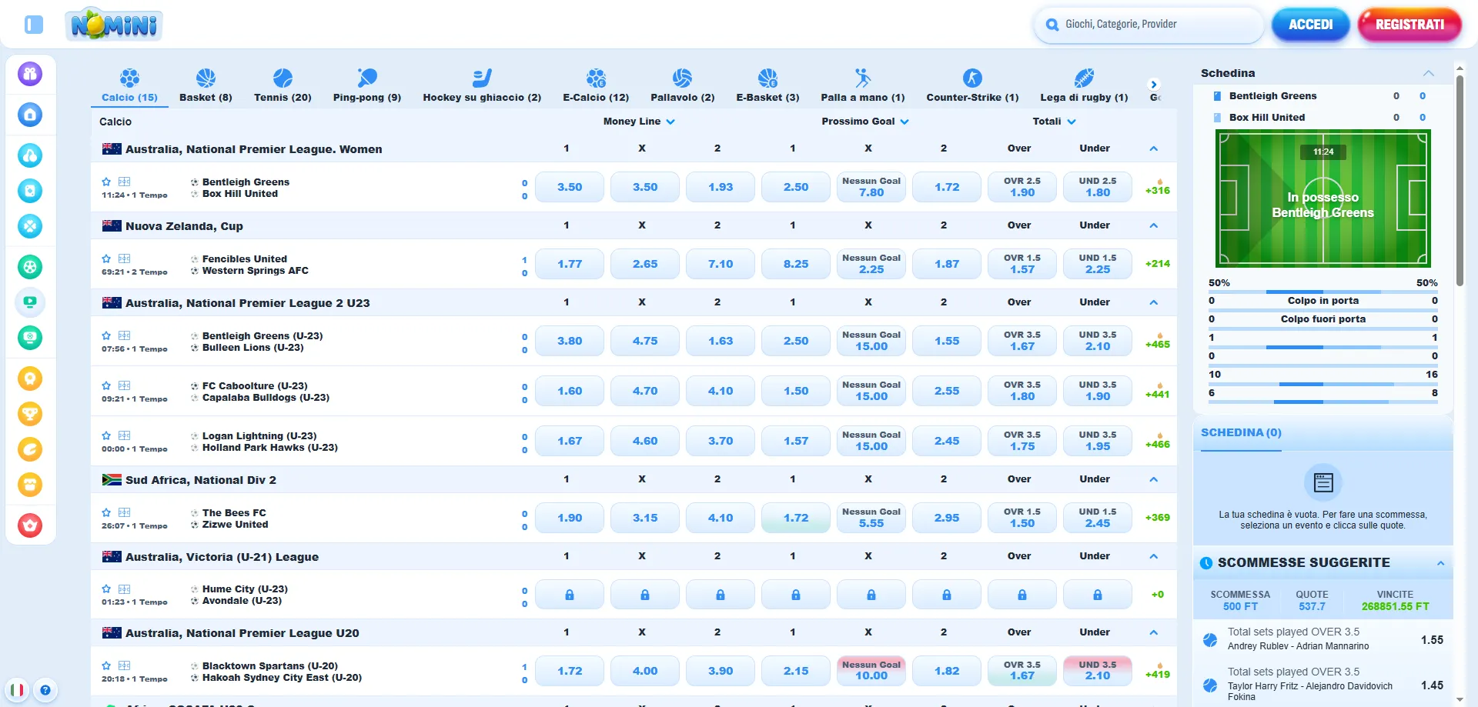Image resolution: width=1478 pixels, height=707 pixels.
Task: Favorite the Fencibles United vs Western Springs match
Action: (x=106, y=258)
